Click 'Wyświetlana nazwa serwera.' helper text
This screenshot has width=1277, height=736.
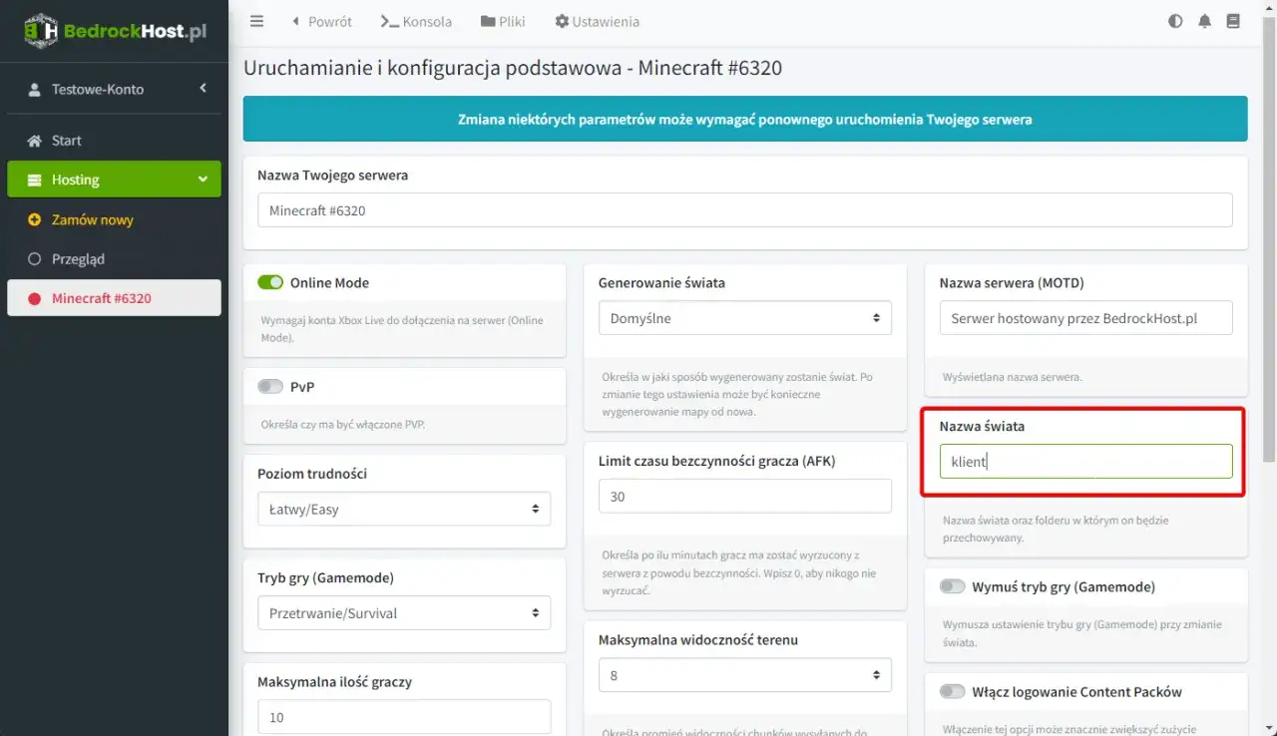pos(1012,377)
